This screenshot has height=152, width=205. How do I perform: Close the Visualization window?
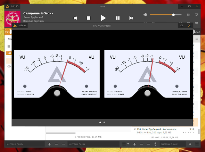[x=189, y=26]
